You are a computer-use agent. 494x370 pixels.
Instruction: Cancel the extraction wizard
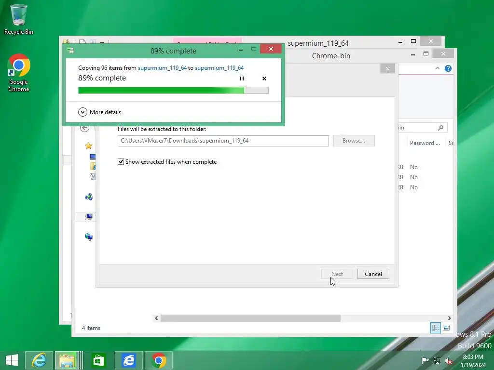click(x=373, y=274)
